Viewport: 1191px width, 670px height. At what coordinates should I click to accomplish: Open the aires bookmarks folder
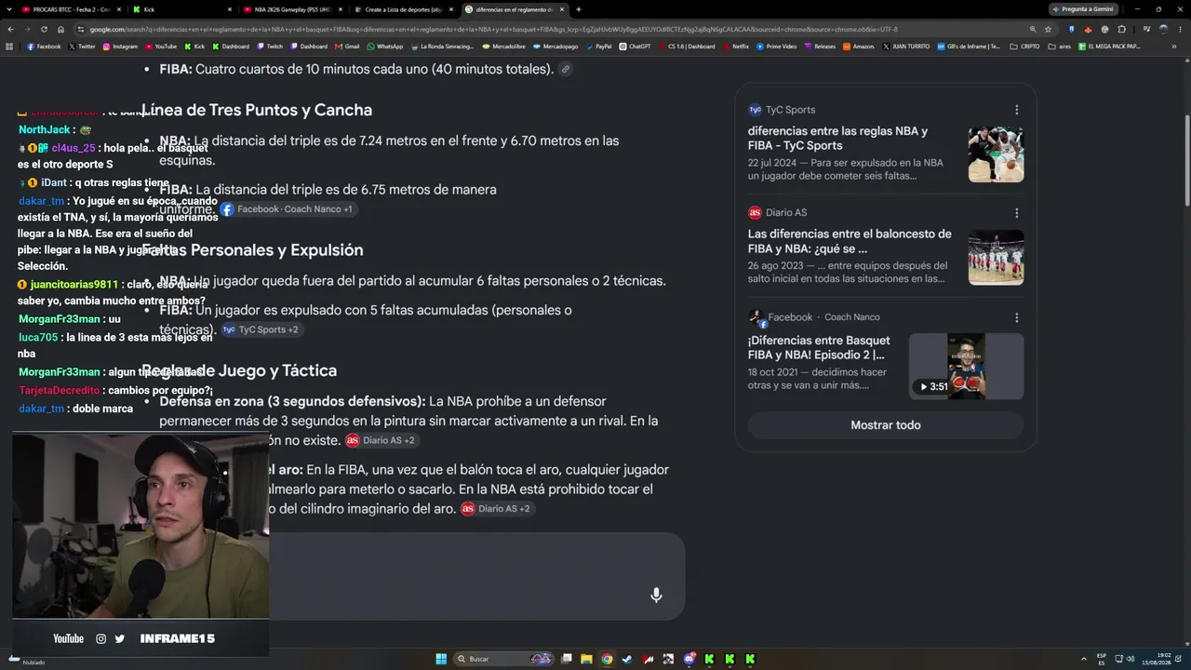click(x=1059, y=47)
